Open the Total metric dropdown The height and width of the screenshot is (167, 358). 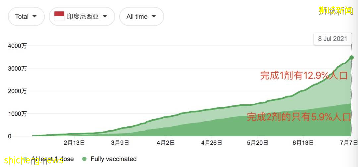pyautogui.click(x=26, y=17)
